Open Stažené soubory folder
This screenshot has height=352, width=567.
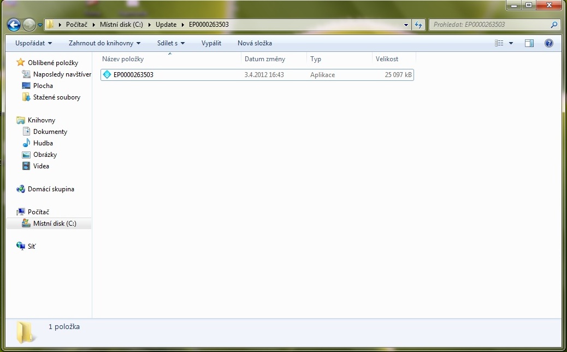point(57,97)
